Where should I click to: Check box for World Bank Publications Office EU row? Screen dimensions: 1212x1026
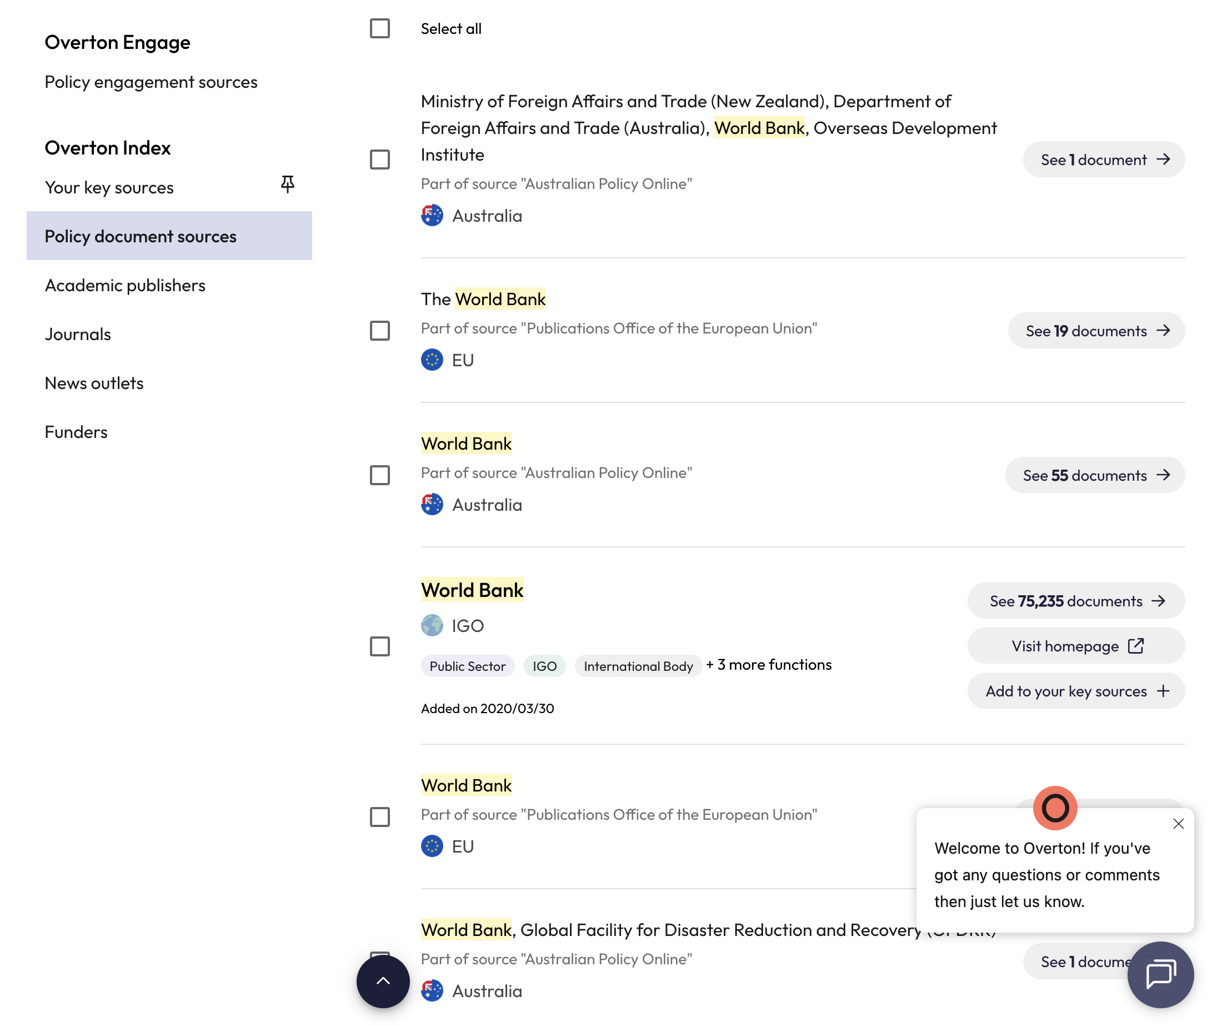pyautogui.click(x=379, y=816)
